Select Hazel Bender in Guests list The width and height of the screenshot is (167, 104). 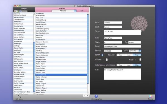coord(61,16)
